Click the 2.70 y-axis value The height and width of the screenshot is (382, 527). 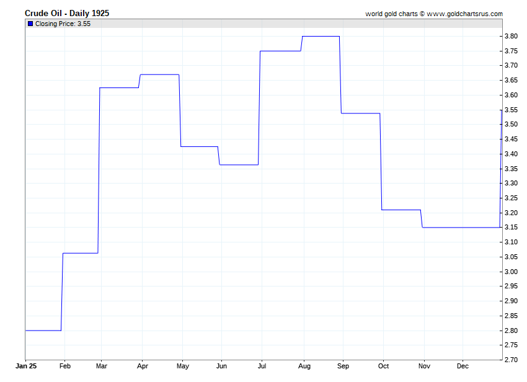511,360
